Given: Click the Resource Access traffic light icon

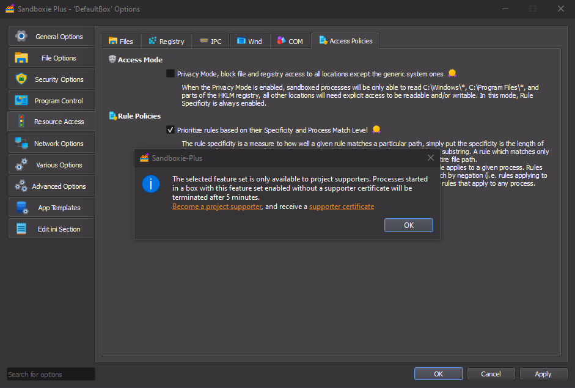Looking at the screenshot, I should (x=21, y=122).
